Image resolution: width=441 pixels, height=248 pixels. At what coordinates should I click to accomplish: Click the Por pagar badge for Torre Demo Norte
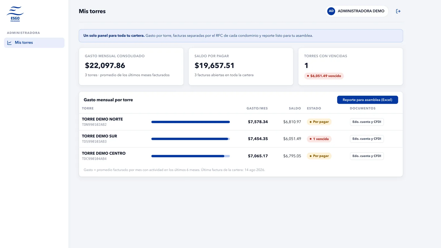tap(319, 122)
